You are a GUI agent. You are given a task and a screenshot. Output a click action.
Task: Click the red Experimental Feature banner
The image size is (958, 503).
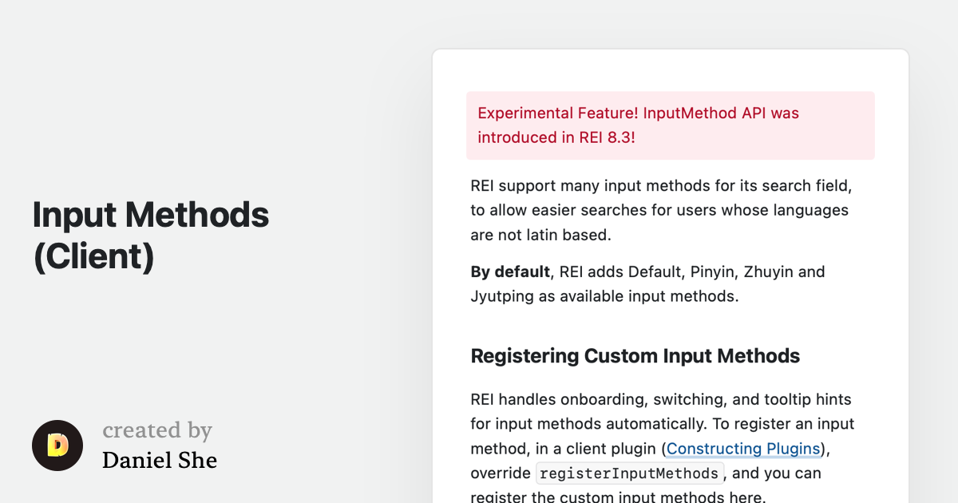[x=671, y=125]
